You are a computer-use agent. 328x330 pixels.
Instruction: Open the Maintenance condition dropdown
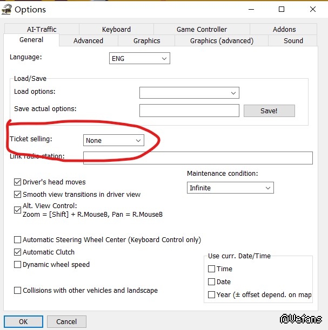[x=230, y=188]
